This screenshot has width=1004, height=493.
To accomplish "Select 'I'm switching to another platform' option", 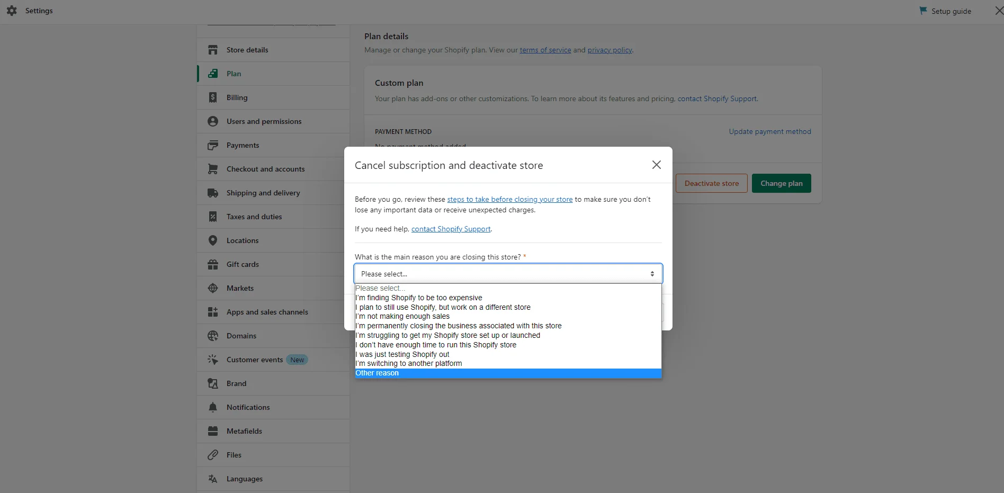I will click(x=508, y=364).
